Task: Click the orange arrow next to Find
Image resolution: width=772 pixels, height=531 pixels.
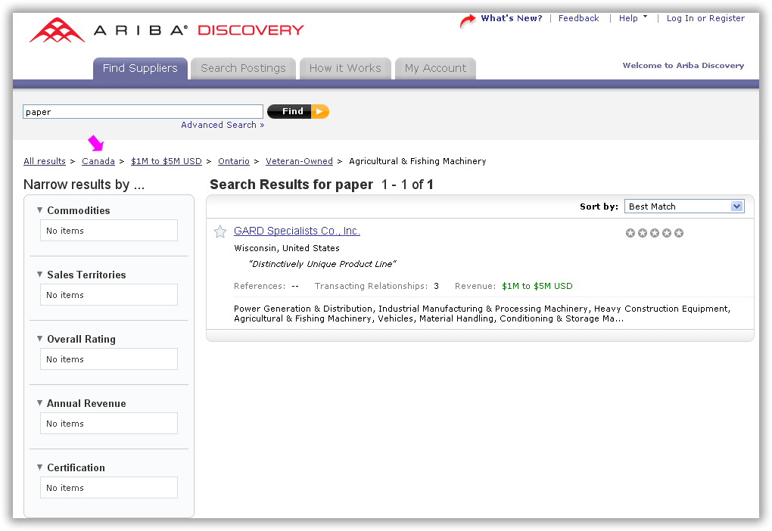Action: [x=319, y=111]
